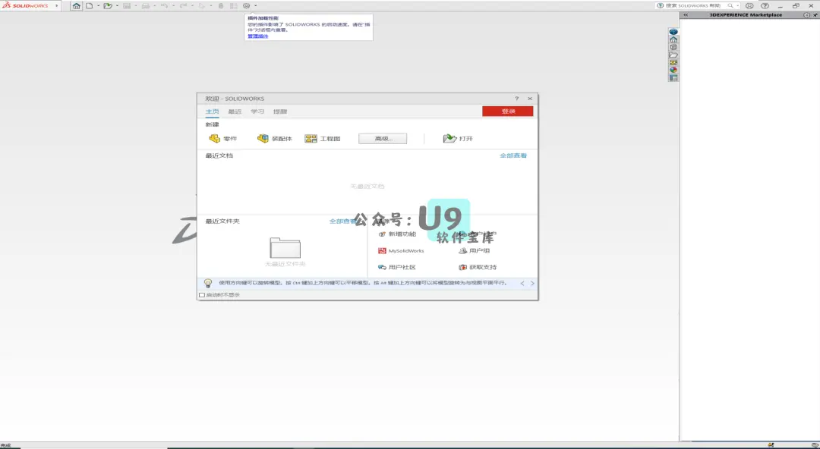
Task: Click the Redo icon in the toolbar
Action: [183, 6]
